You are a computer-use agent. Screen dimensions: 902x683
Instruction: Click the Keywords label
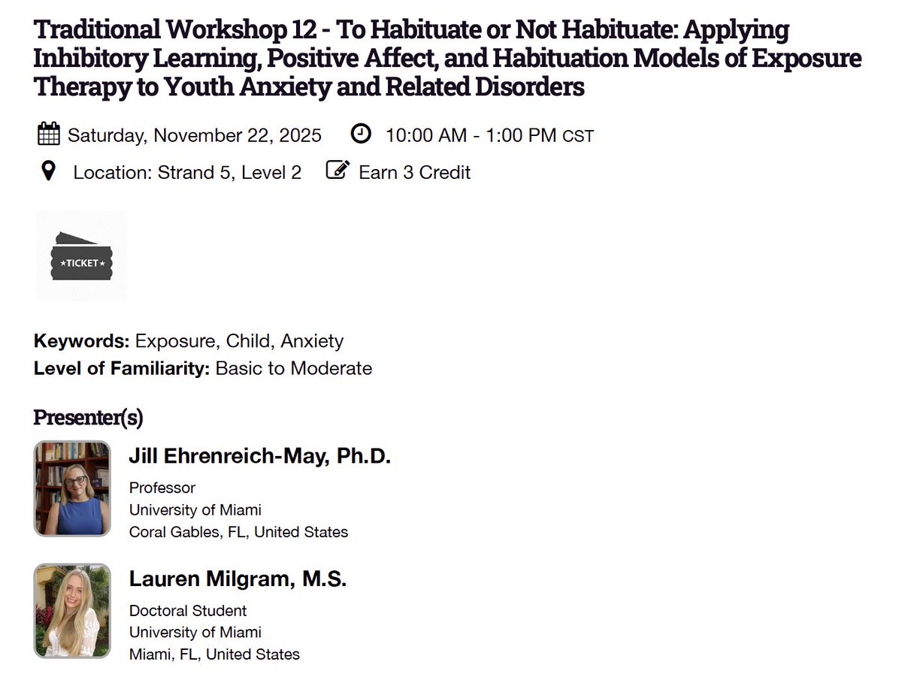(x=82, y=341)
